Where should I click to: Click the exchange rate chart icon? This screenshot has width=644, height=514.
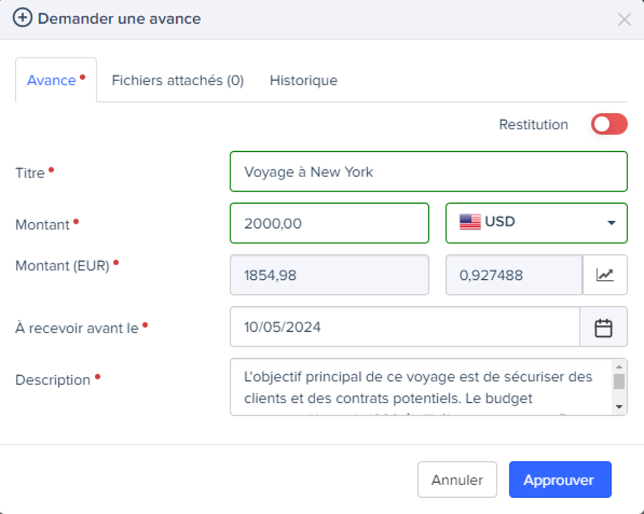click(604, 275)
